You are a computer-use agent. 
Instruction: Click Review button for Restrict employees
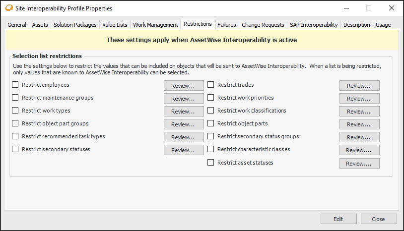point(184,86)
